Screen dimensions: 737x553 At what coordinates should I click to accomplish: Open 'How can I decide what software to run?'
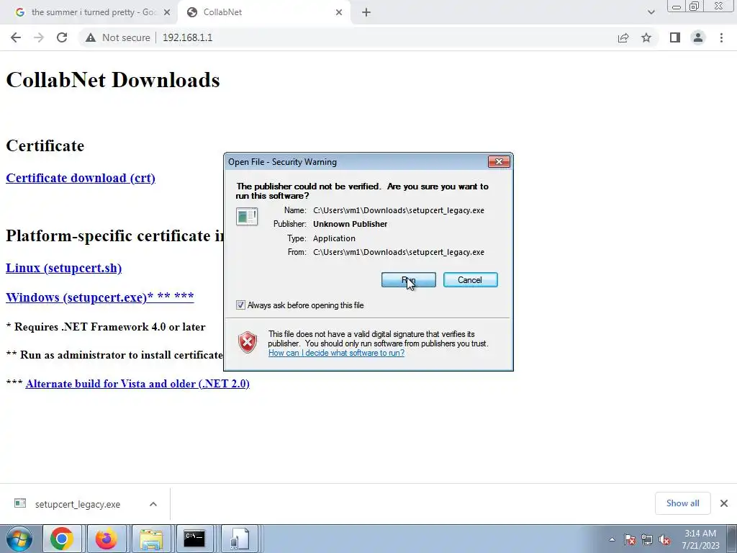point(336,353)
